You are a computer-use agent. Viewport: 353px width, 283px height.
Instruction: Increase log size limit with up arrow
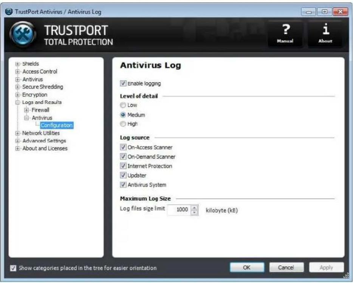click(x=194, y=208)
